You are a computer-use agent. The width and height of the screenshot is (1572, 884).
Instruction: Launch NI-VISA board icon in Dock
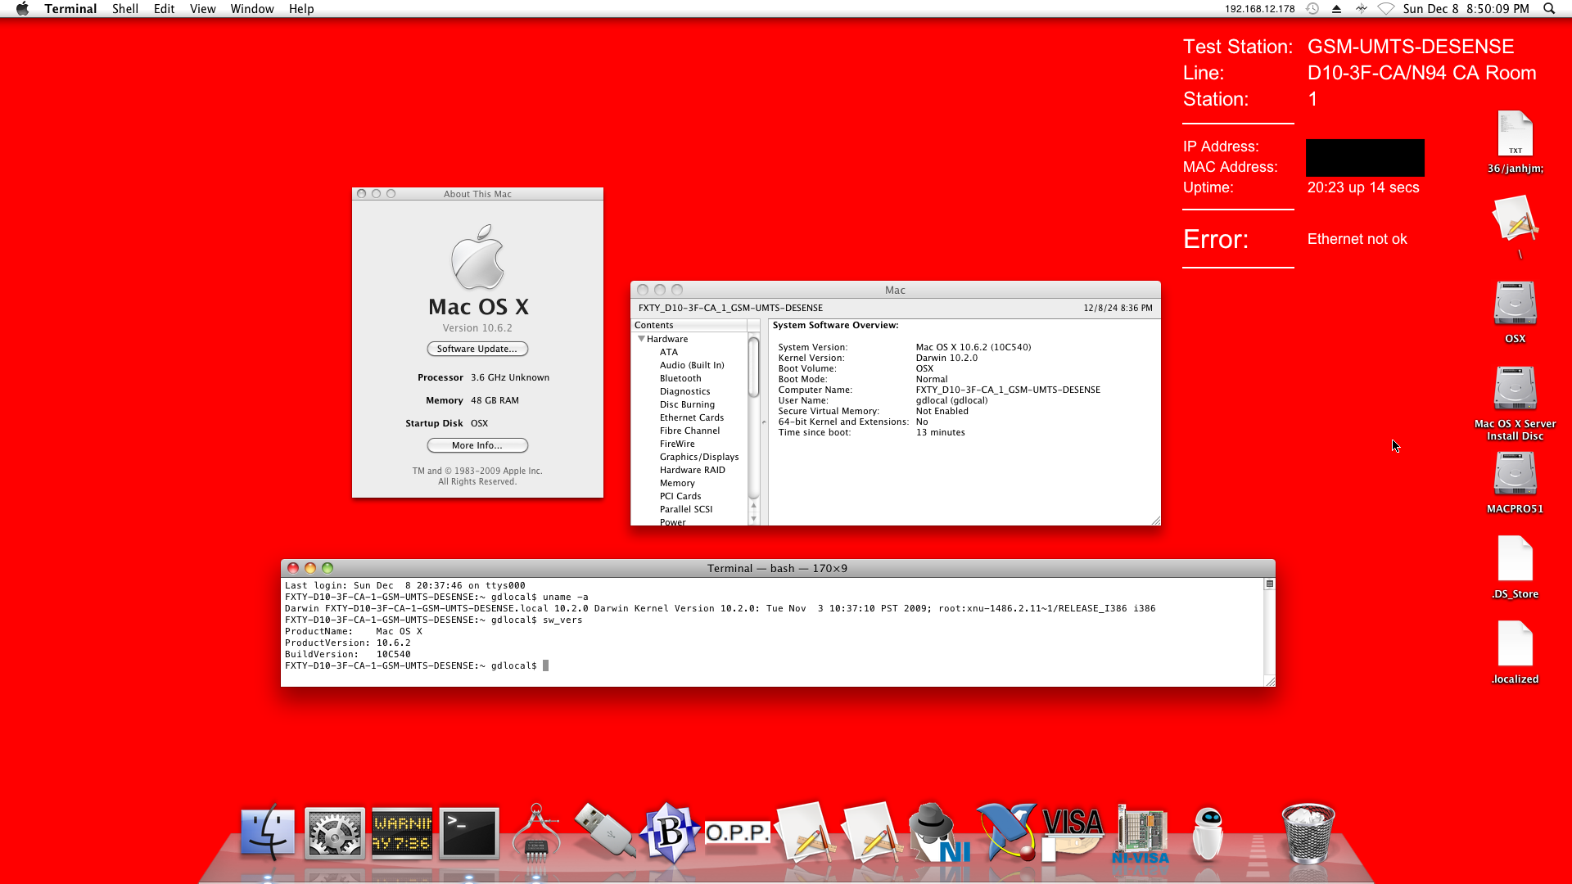click(1141, 833)
